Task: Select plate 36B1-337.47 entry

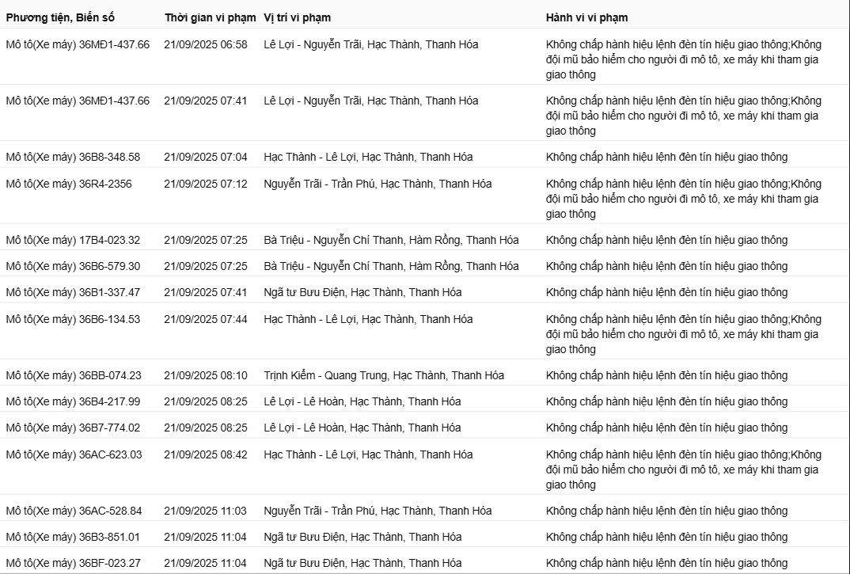Action: (x=73, y=292)
